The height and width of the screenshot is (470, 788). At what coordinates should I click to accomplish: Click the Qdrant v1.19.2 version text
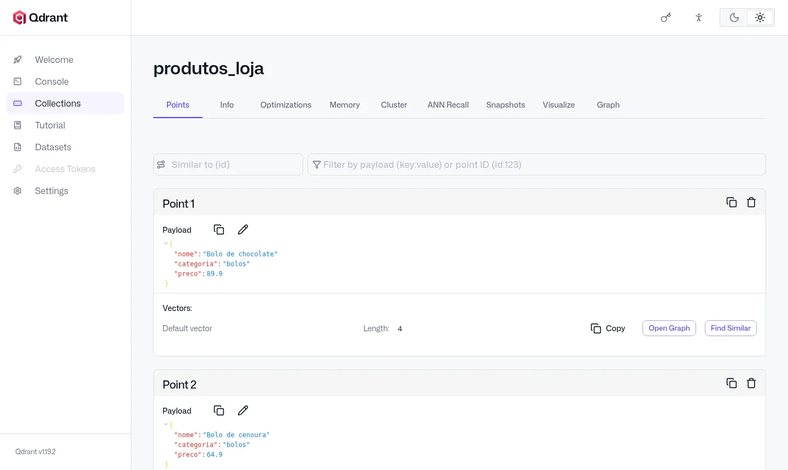pyautogui.click(x=36, y=452)
